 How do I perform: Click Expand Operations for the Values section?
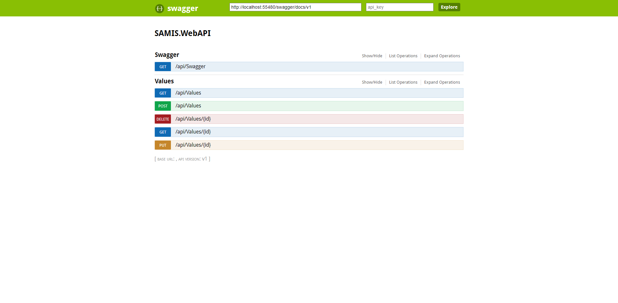442,82
